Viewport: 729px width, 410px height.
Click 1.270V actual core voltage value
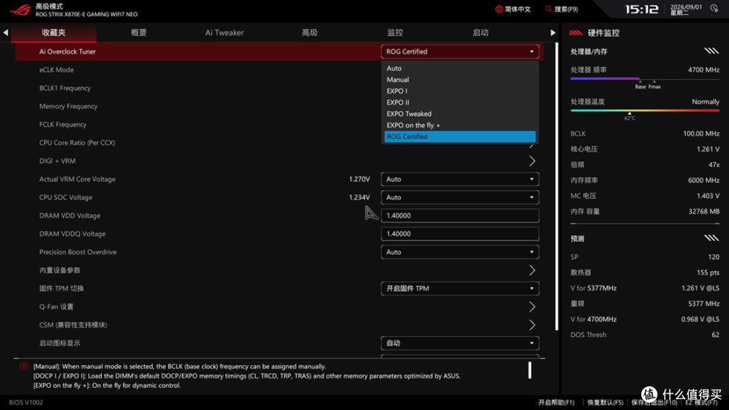(x=359, y=179)
